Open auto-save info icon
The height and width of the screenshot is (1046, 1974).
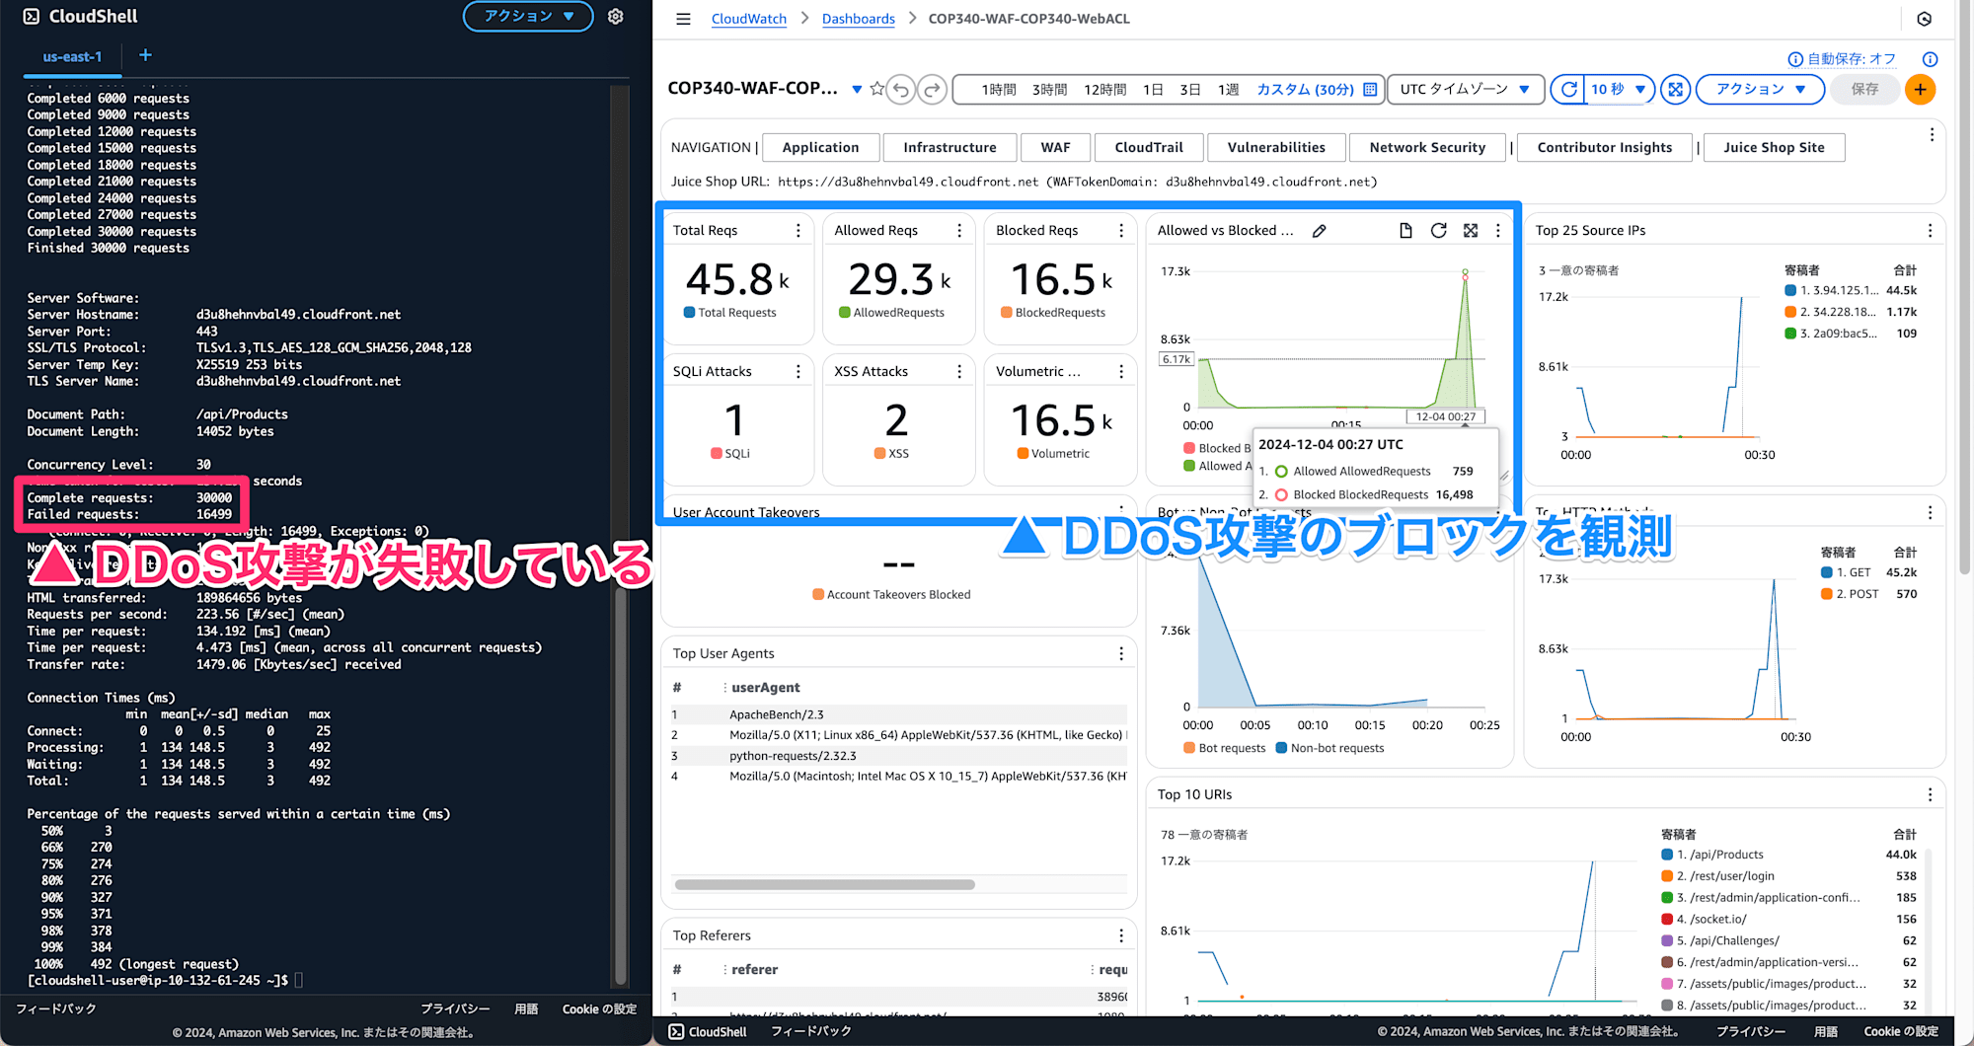click(1931, 59)
